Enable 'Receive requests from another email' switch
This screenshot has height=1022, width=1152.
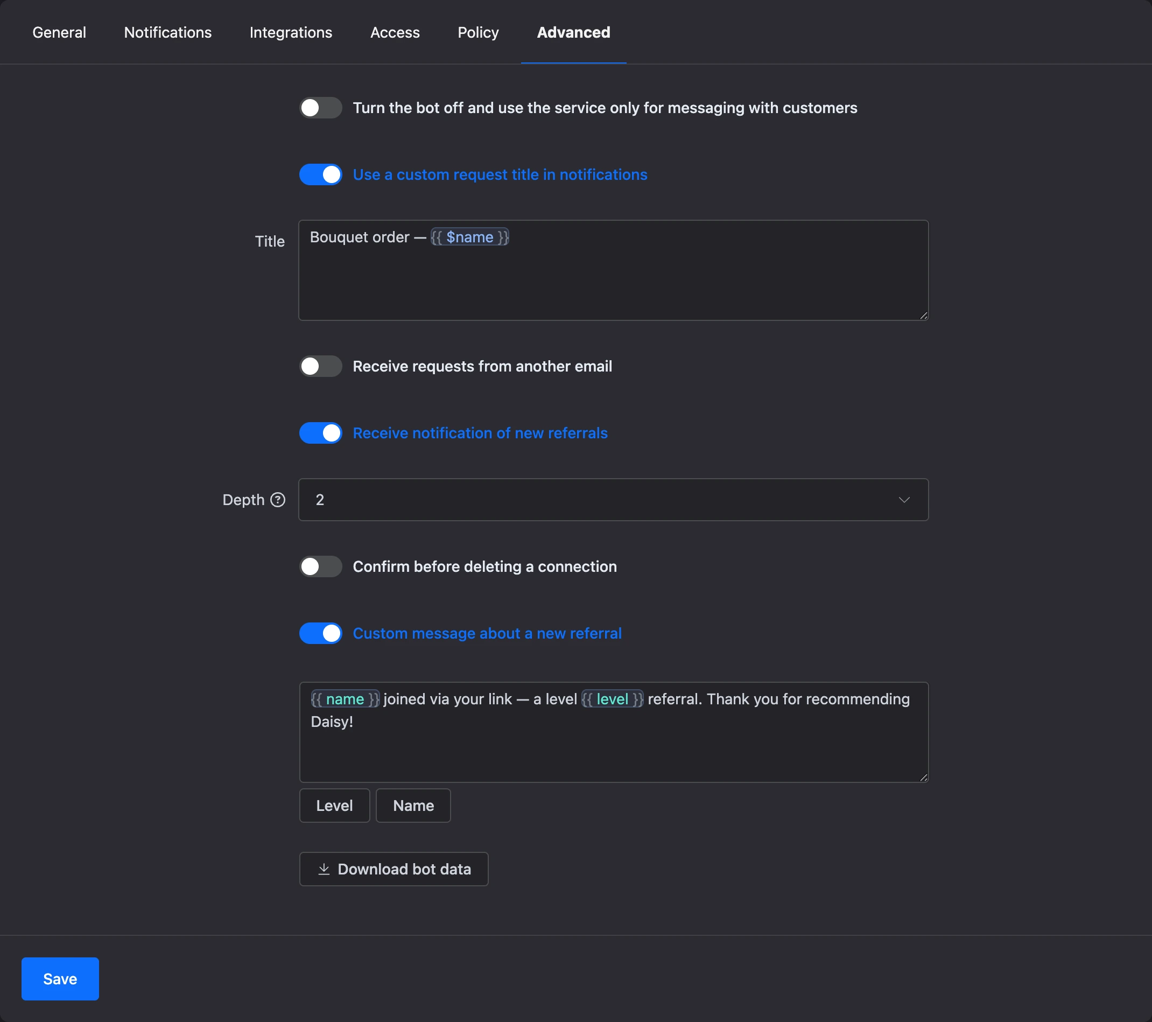coord(321,366)
